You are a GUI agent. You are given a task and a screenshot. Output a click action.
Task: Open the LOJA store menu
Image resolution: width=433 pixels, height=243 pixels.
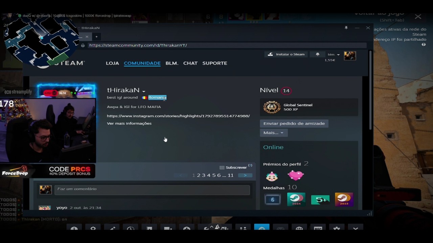[112, 63]
